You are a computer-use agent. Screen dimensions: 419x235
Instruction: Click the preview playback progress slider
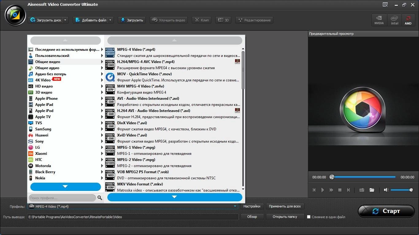click(x=363, y=177)
